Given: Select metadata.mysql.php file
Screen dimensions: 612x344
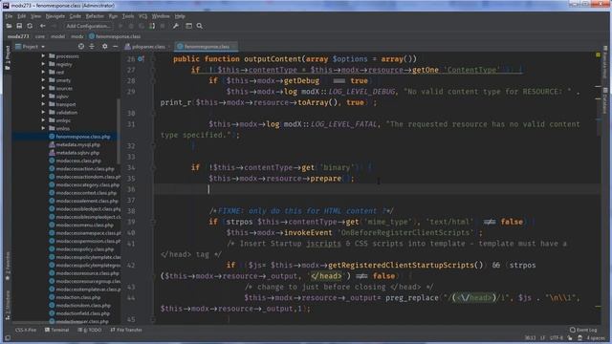Looking at the screenshot, I should click(x=77, y=144).
